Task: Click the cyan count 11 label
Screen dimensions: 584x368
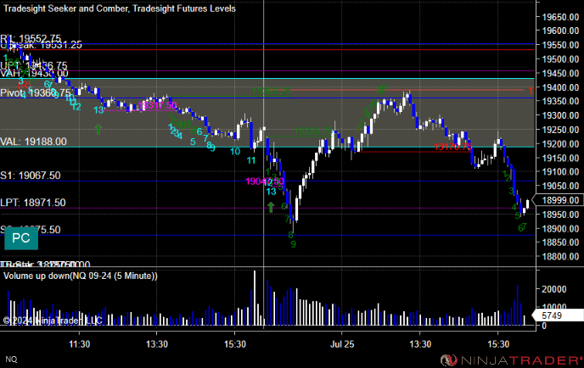Action: [251, 160]
